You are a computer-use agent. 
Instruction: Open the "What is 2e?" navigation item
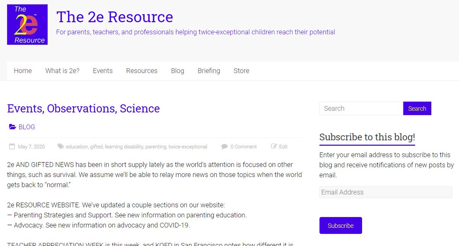coord(62,71)
